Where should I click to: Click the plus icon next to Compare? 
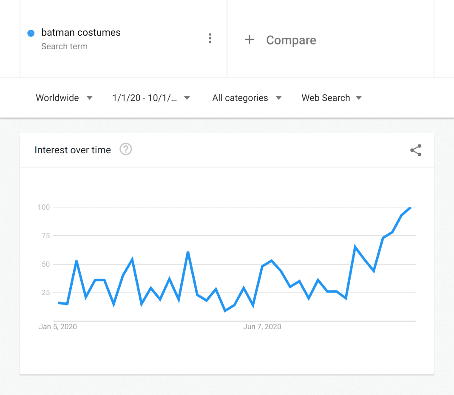249,39
